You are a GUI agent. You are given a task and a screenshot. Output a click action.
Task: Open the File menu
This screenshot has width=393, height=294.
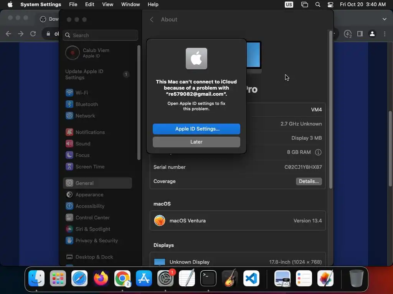[x=73, y=5]
